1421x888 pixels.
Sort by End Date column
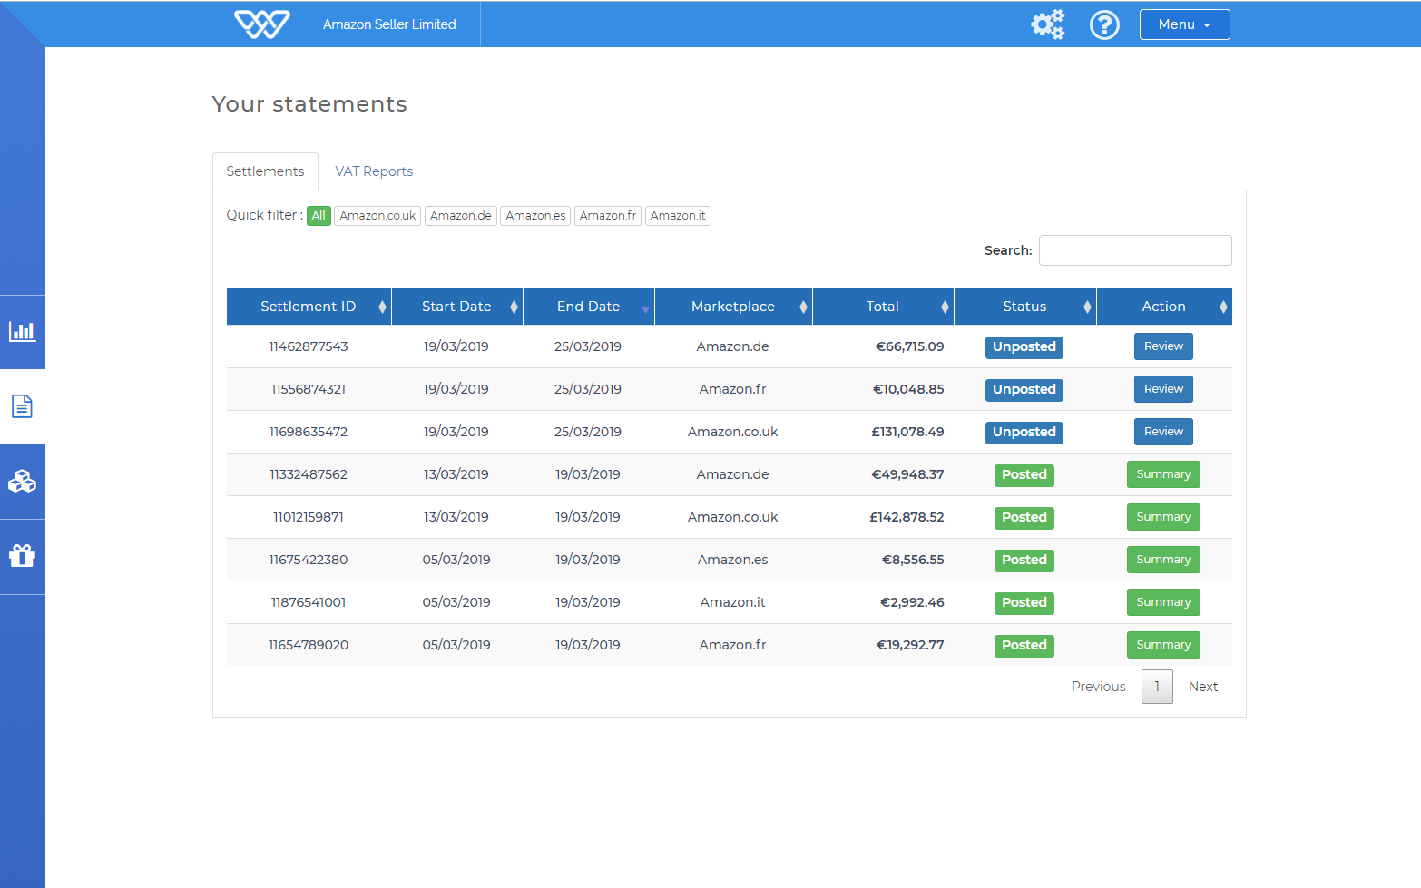[x=589, y=307]
